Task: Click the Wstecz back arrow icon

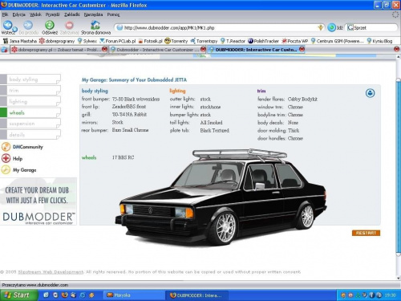Action: (x=7, y=26)
